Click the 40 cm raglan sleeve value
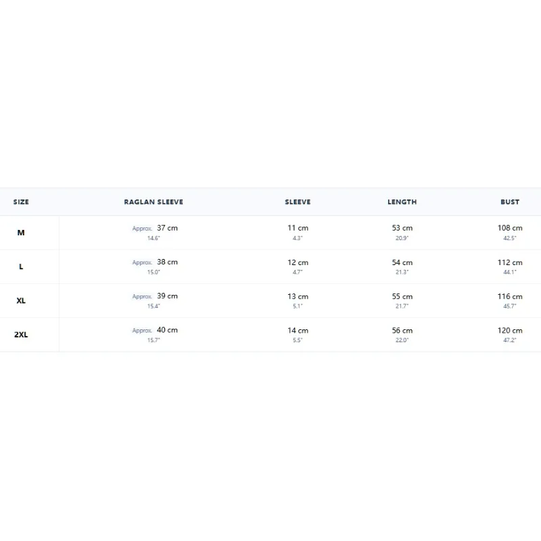This screenshot has height=541, width=541. pyautogui.click(x=167, y=330)
